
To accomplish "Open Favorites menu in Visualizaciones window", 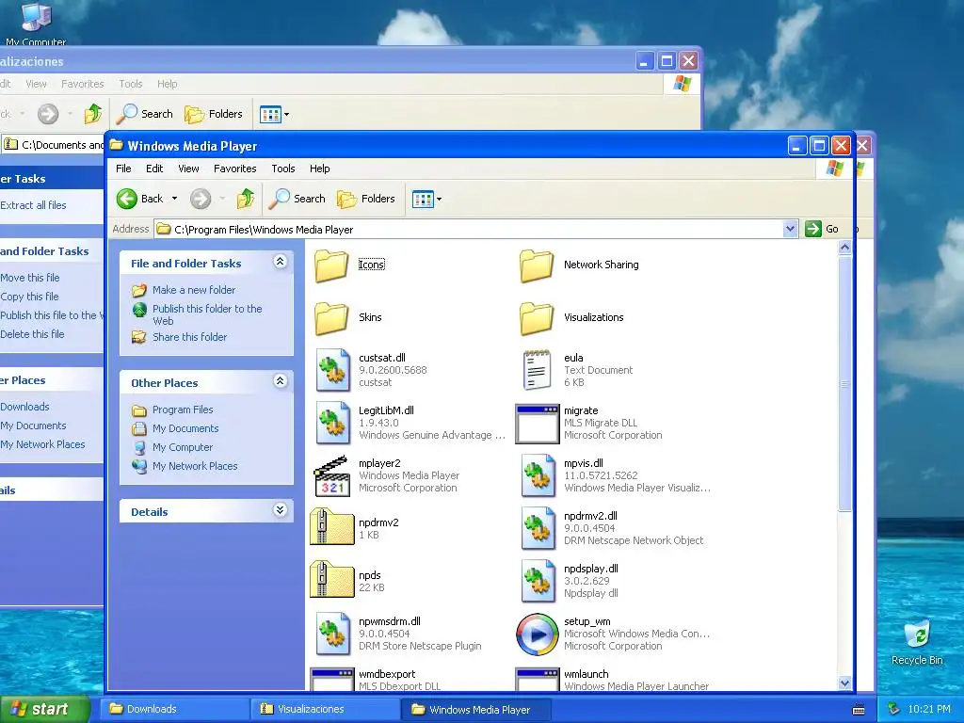I will [83, 84].
